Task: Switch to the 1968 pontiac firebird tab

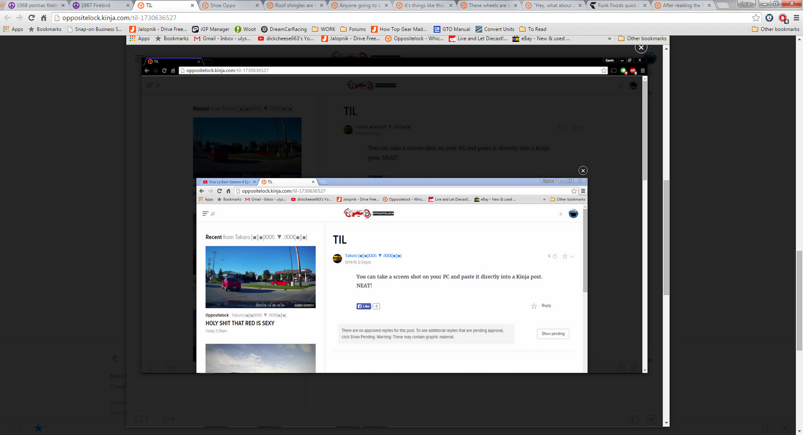Action: tap(37, 5)
